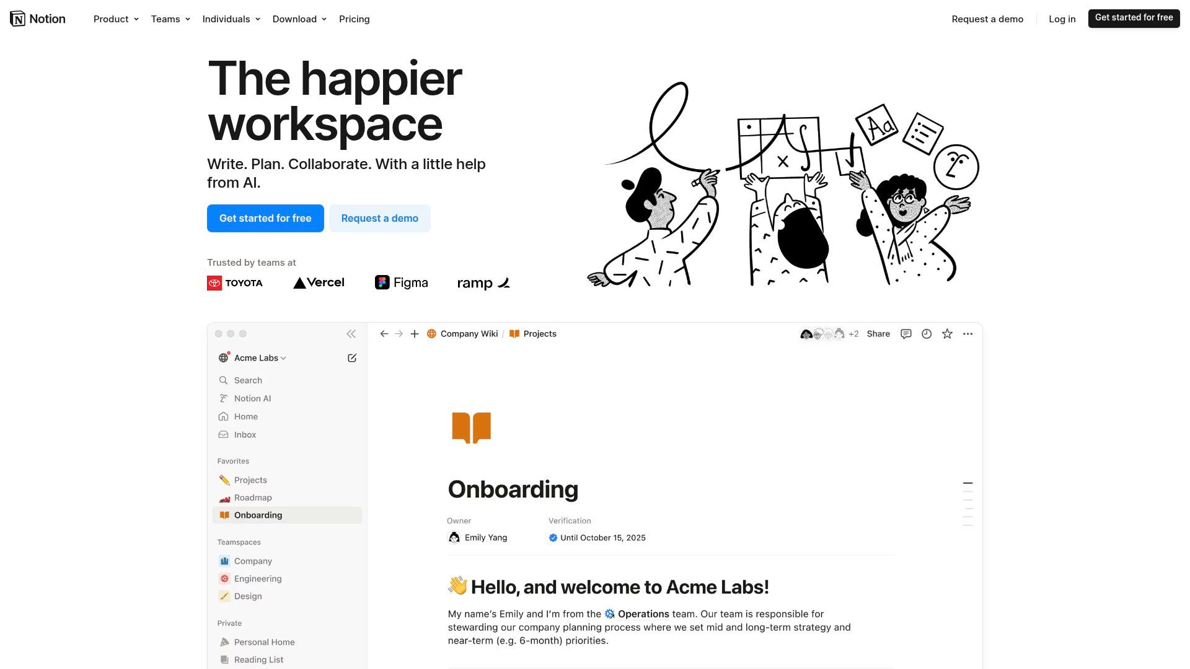The width and height of the screenshot is (1190, 669).
Task: Click the blue Get started for free button
Action: tap(265, 218)
